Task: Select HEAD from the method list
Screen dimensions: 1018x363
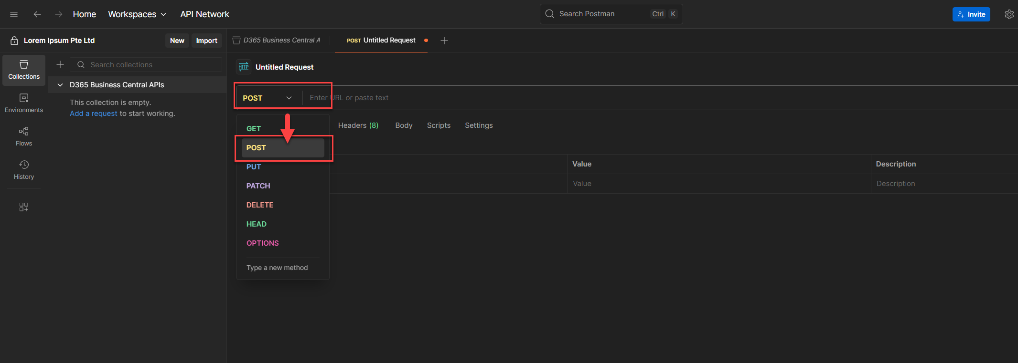Action: point(283,224)
